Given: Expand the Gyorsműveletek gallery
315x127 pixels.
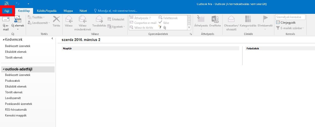Looking at the screenshot, I should pos(189,27).
